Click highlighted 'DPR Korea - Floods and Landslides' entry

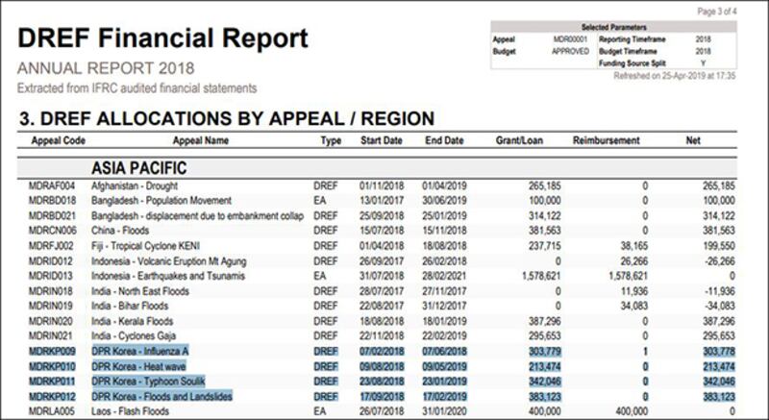(161, 397)
